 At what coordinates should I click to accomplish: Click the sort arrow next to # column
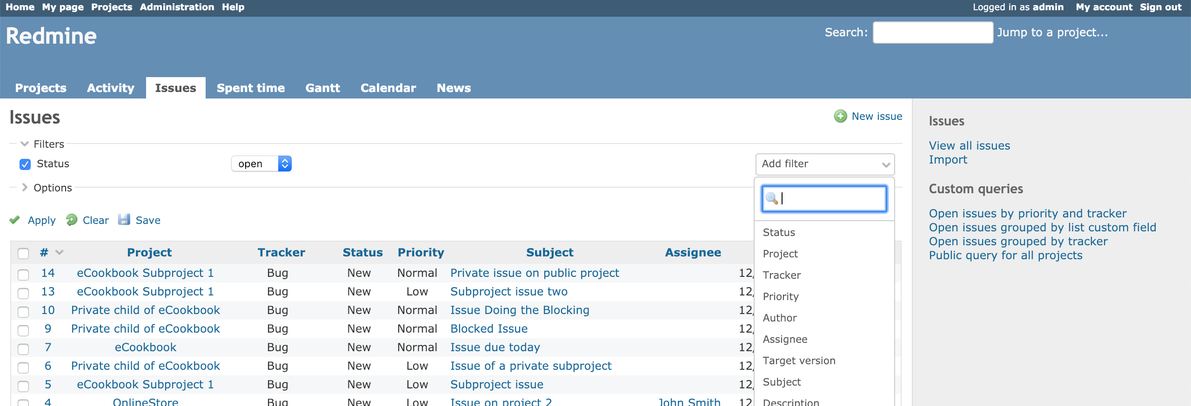pyautogui.click(x=59, y=252)
